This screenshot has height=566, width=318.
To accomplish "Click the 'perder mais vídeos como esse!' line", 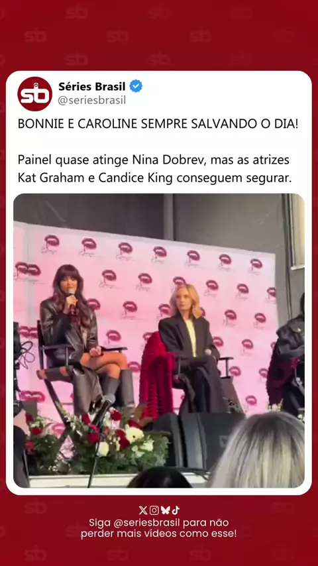I will click(159, 534).
